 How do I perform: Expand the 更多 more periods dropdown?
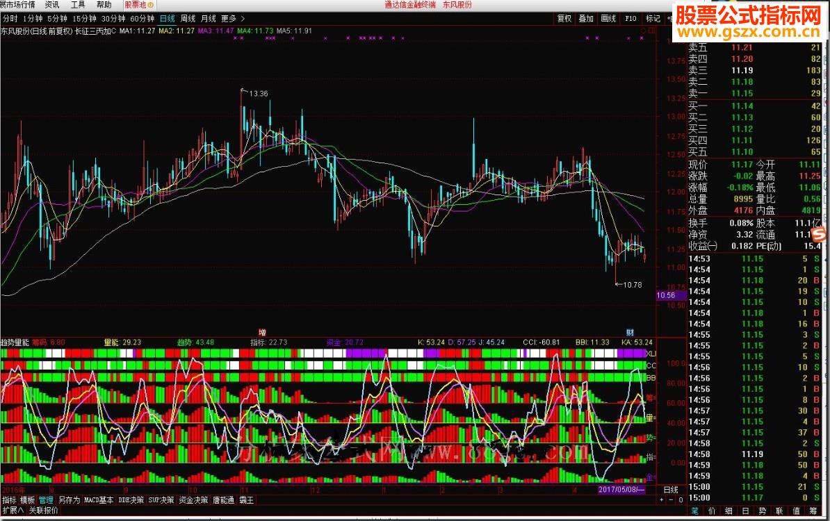click(x=233, y=19)
